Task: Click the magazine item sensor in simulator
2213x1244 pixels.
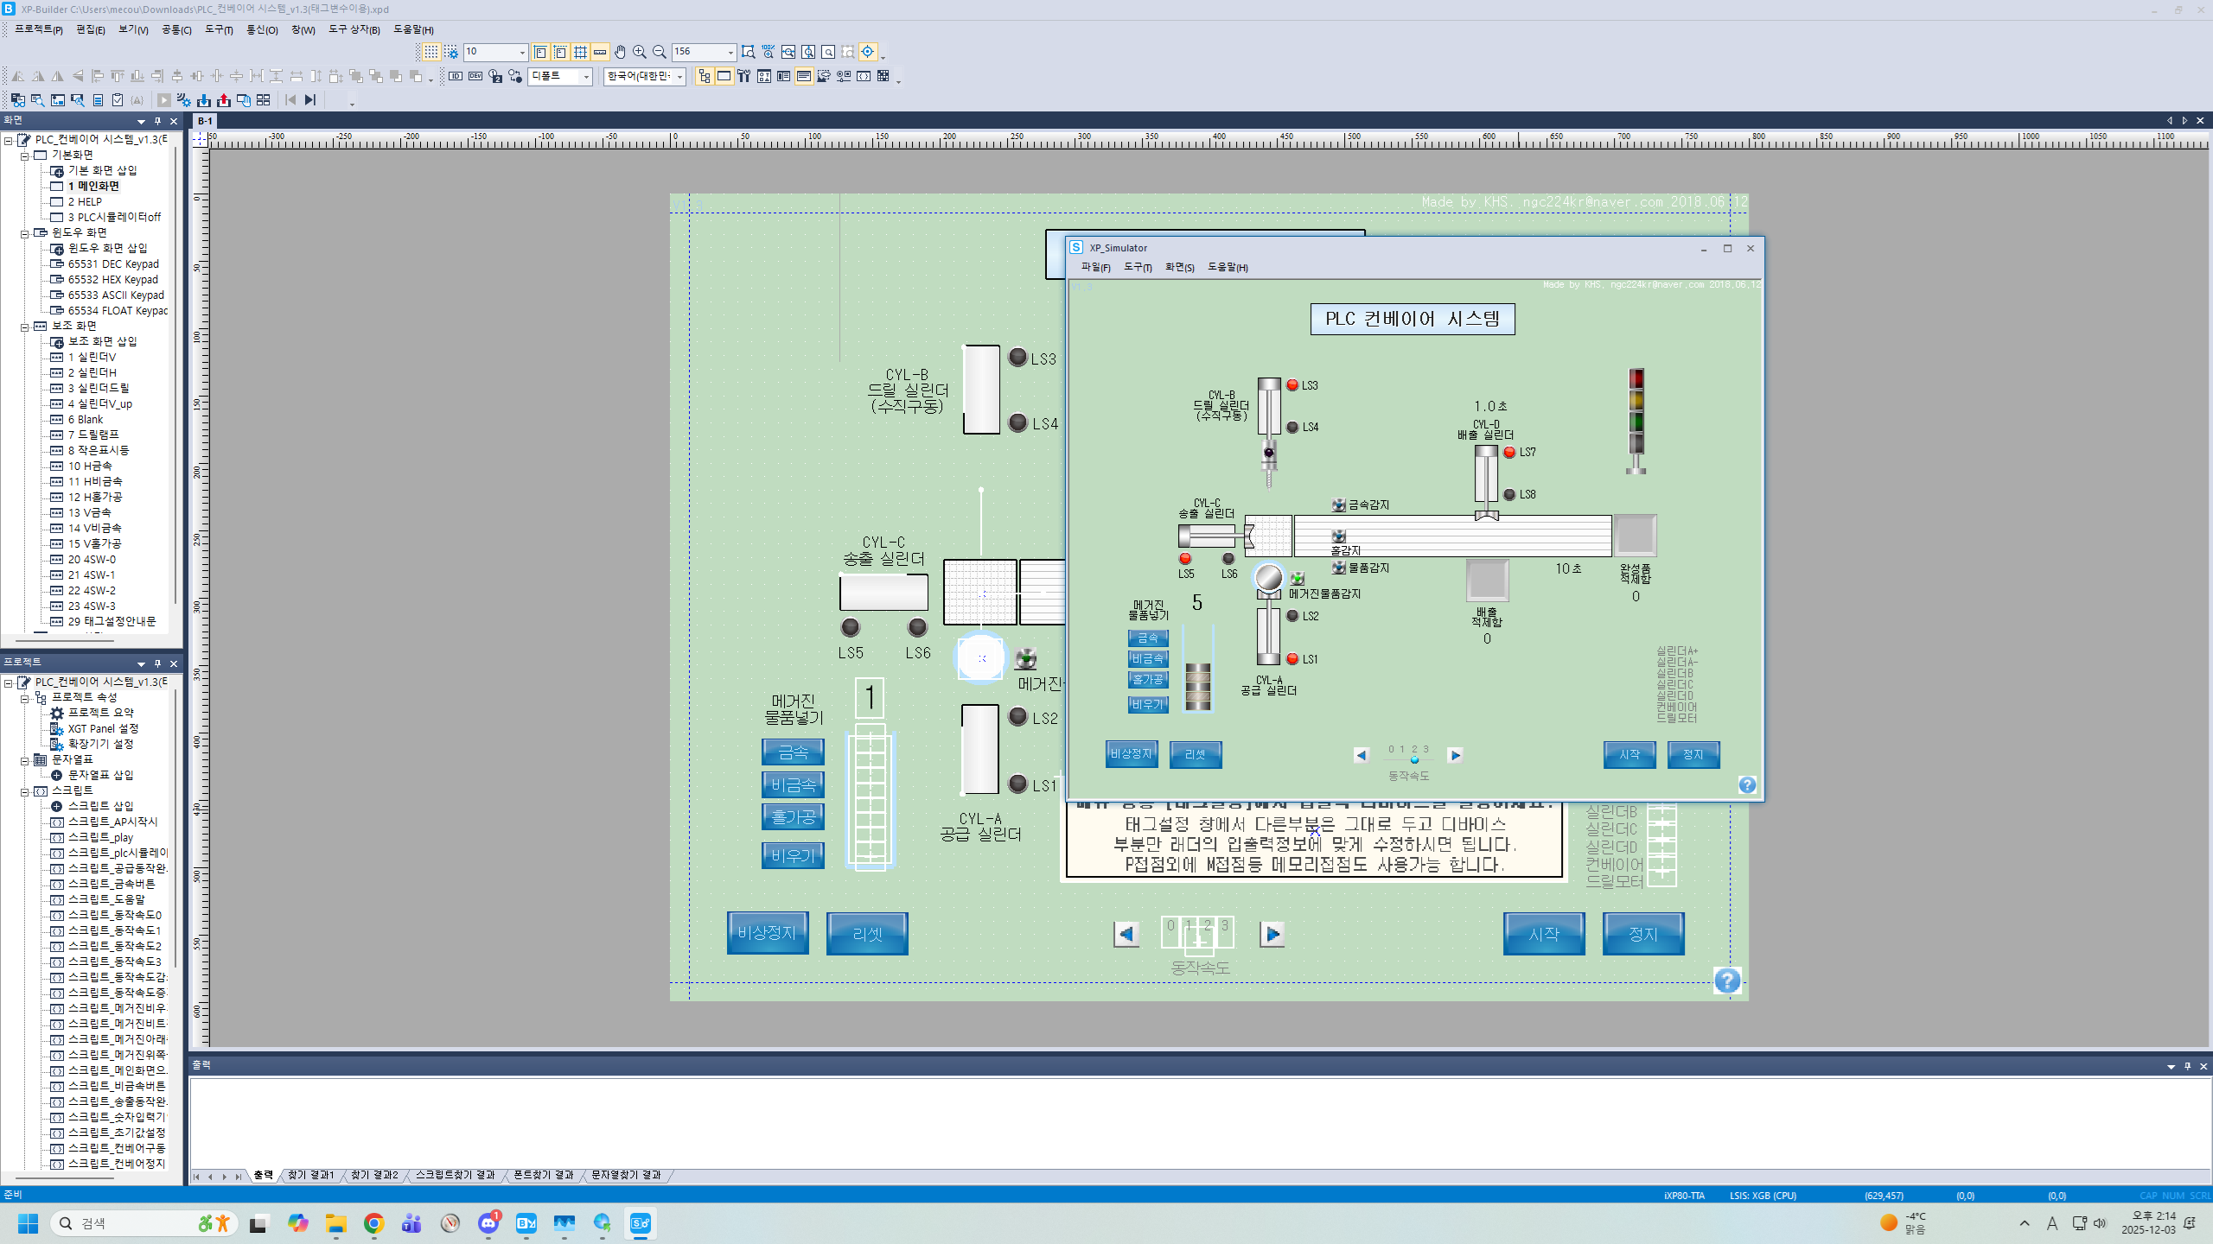Action: [x=1298, y=578]
